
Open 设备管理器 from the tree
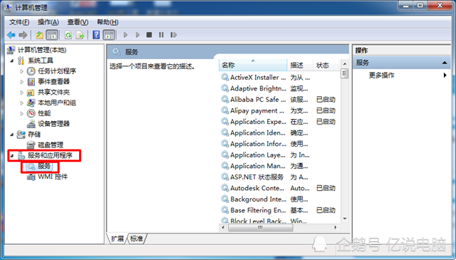click(54, 124)
